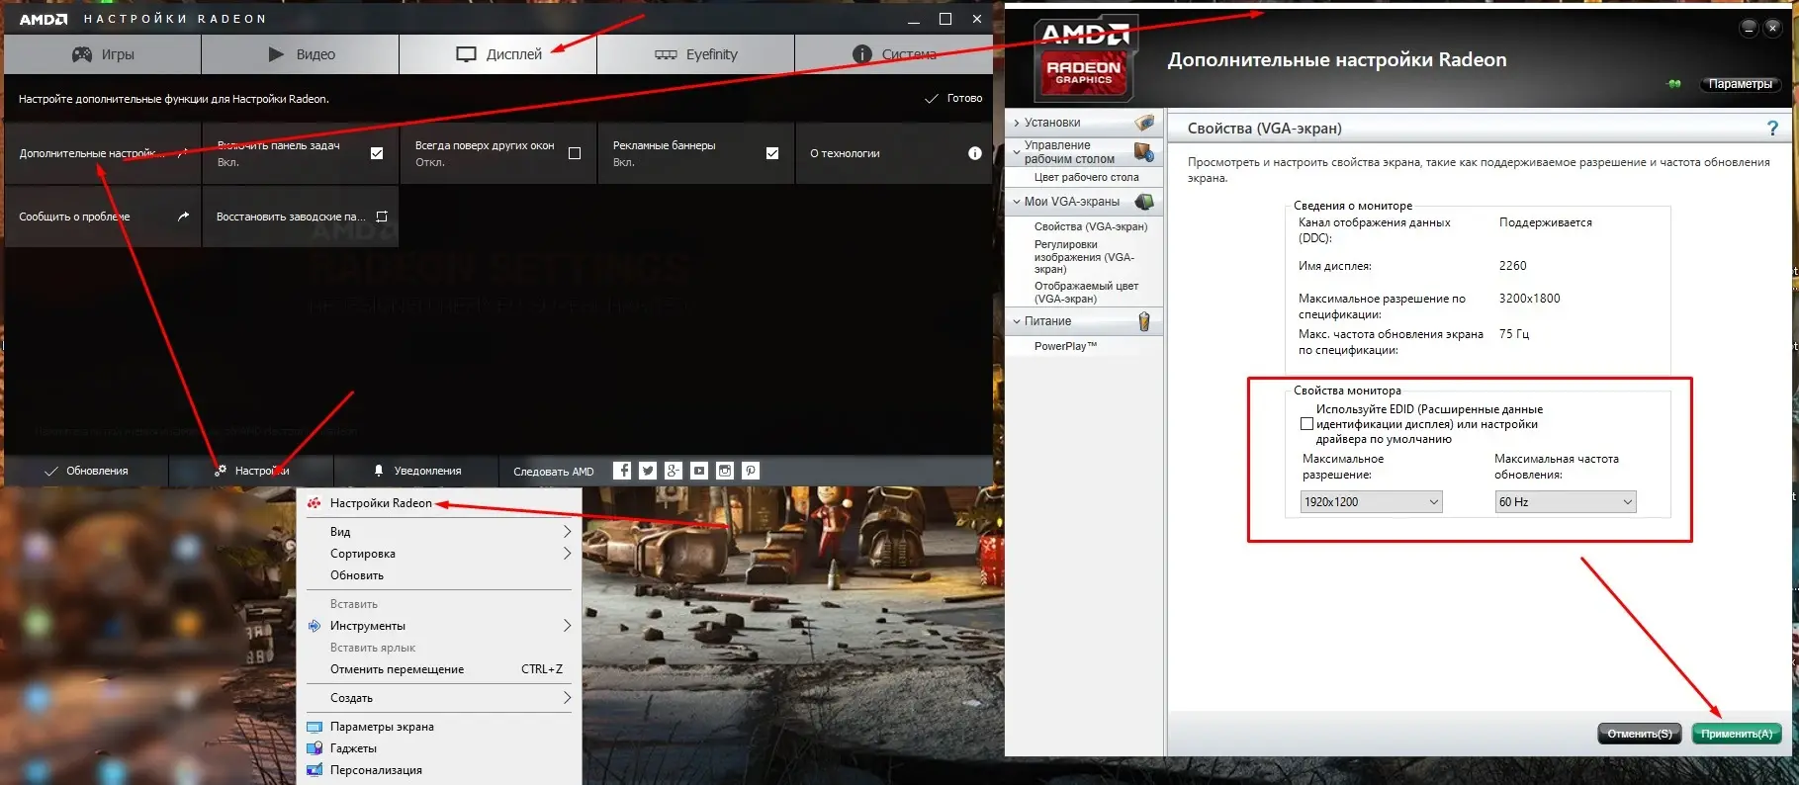Image resolution: width=1799 pixels, height=785 pixels.
Task: Open Уведомления with the bell icon
Action: coord(416,471)
